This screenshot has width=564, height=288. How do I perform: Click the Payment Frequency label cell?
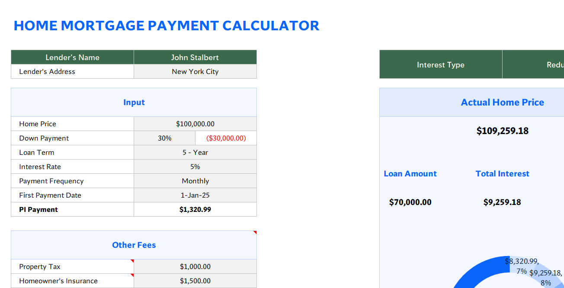coord(72,181)
